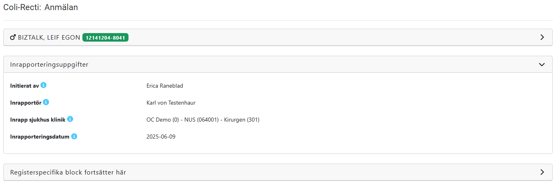
Task: Expand Registerspecifika block with right chevron
Action: tap(542, 172)
